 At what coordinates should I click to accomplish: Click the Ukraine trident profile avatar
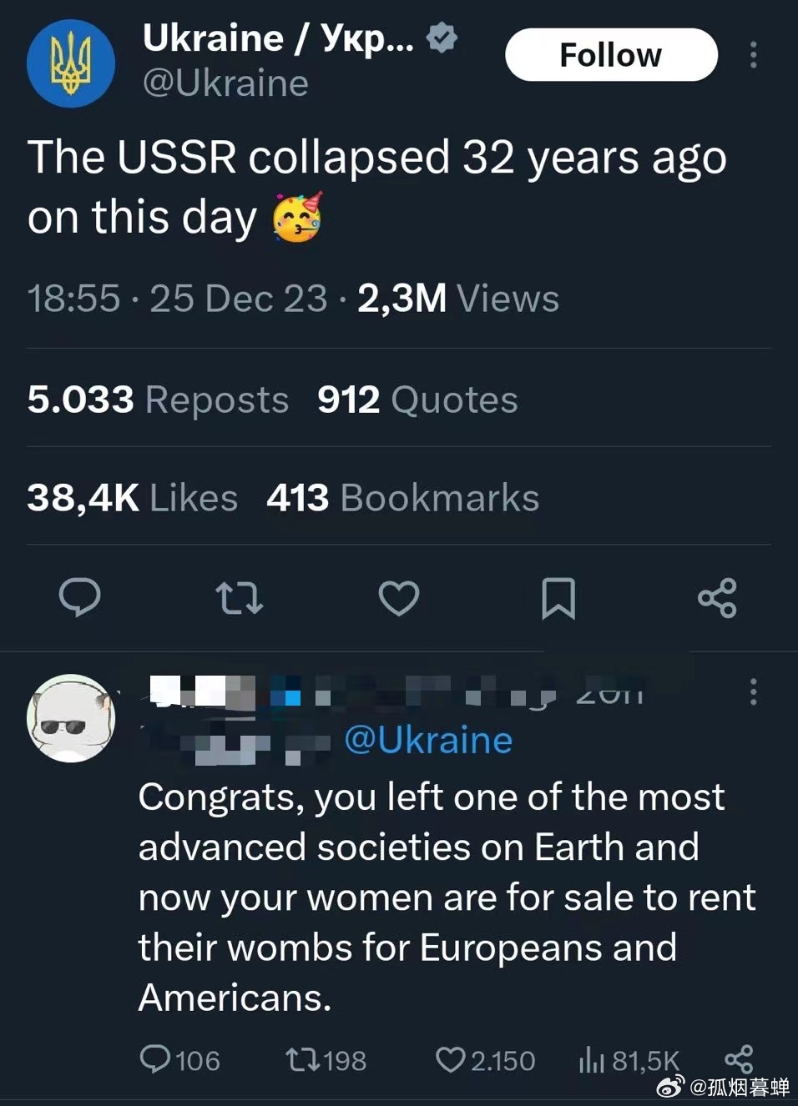pos(70,64)
